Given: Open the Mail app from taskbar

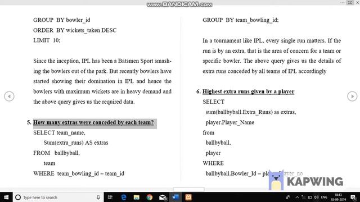Looking at the screenshot, I should (x=163, y=197).
